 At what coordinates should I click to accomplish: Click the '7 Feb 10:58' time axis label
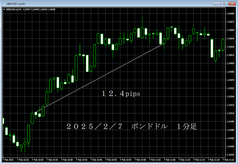coord(140,160)
